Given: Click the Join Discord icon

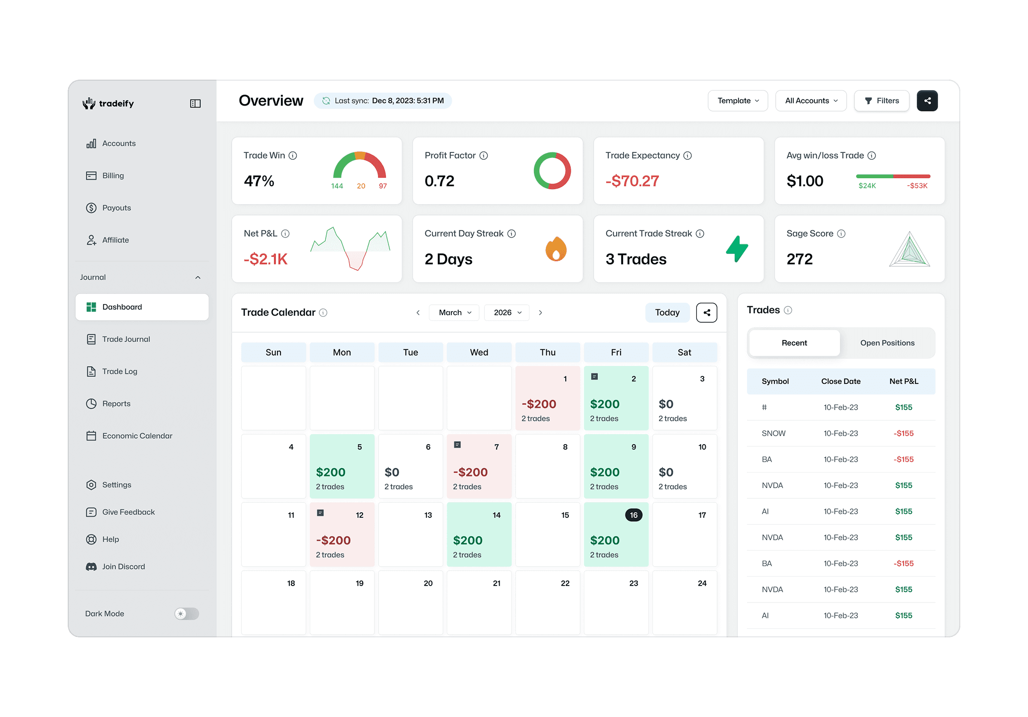Looking at the screenshot, I should pos(91,567).
